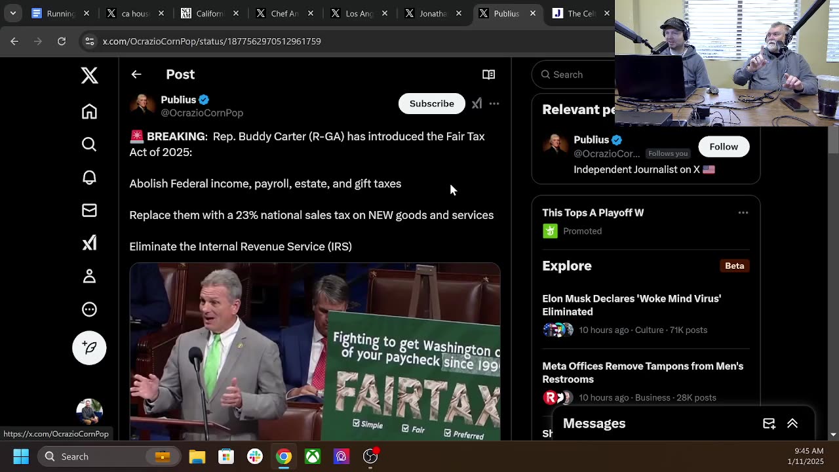Follow Publius in Relevant people
This screenshot has height=472, width=839.
[x=724, y=147]
